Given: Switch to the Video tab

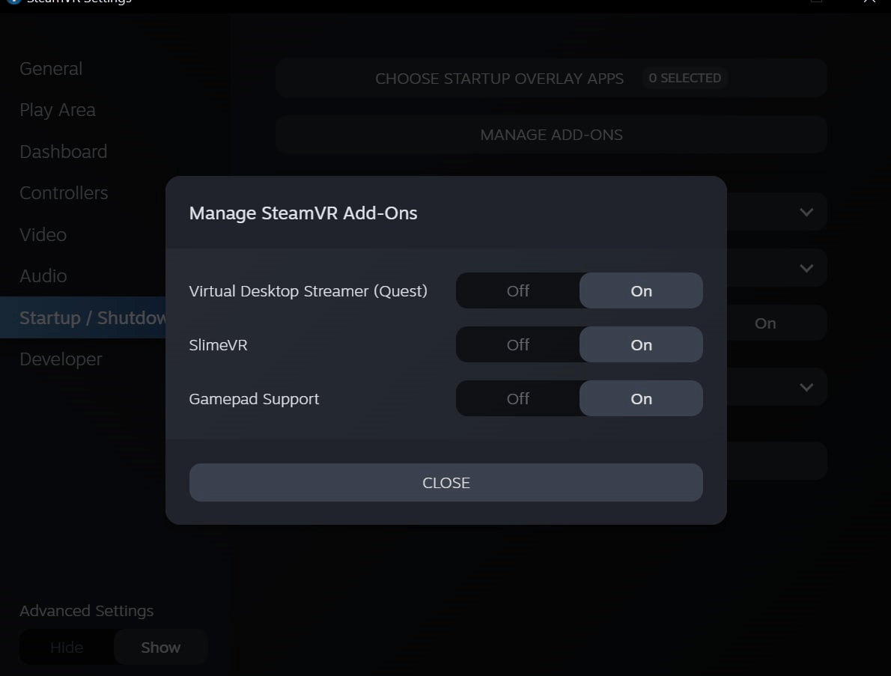Looking at the screenshot, I should (x=43, y=234).
